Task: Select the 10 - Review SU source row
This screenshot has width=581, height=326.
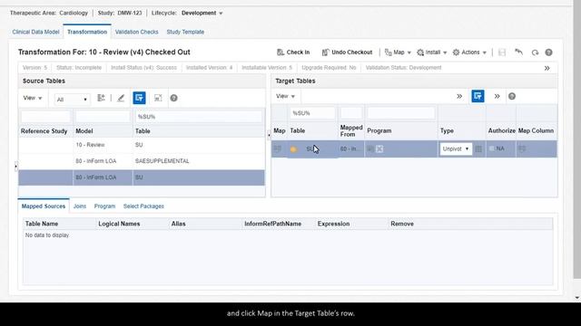Action: pyautogui.click(x=142, y=145)
